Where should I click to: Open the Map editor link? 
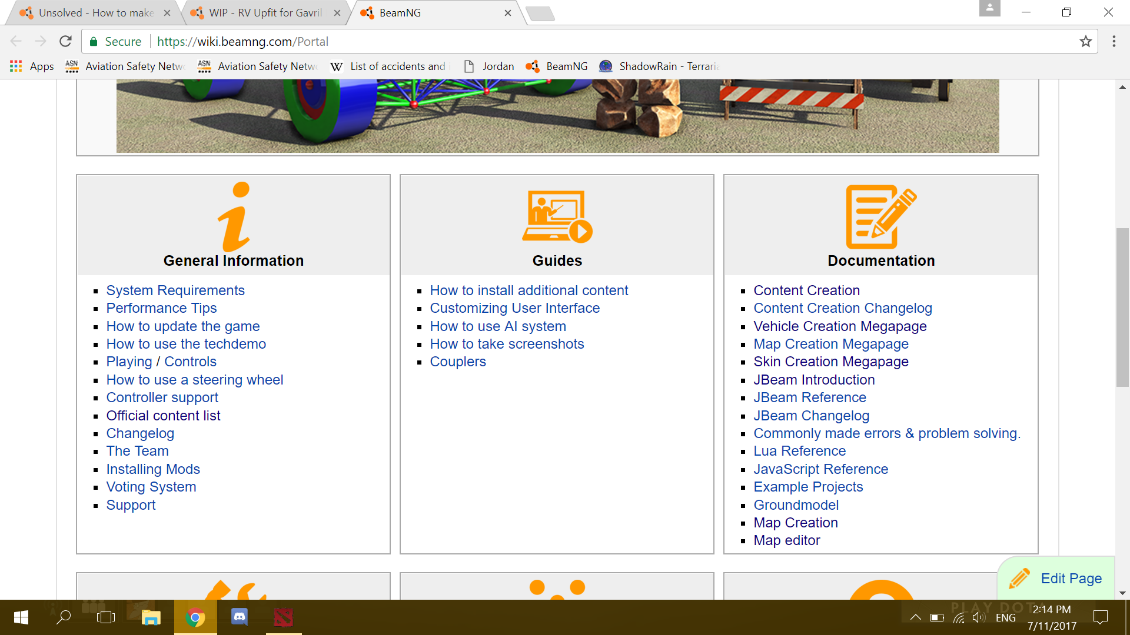pos(786,540)
